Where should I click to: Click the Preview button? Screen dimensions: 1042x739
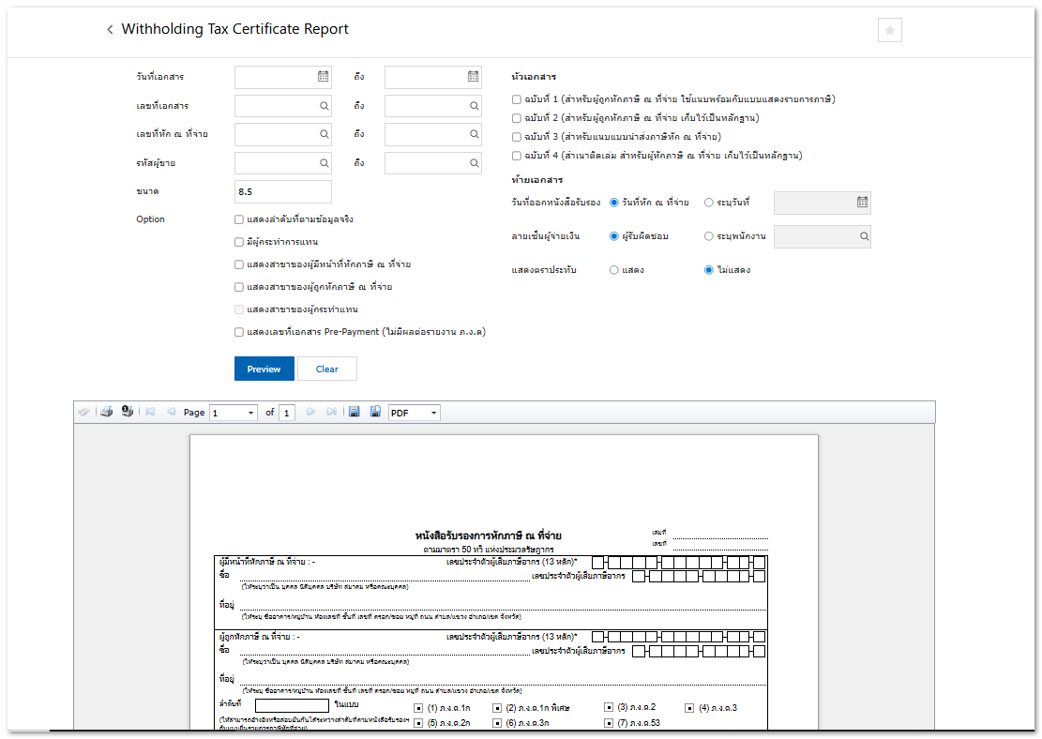[x=264, y=369]
